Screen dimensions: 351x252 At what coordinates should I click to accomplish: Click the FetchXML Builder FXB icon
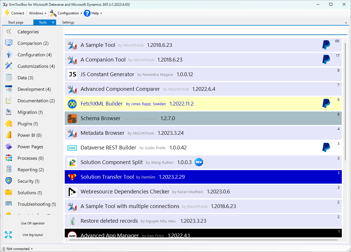pyautogui.click(x=72, y=104)
